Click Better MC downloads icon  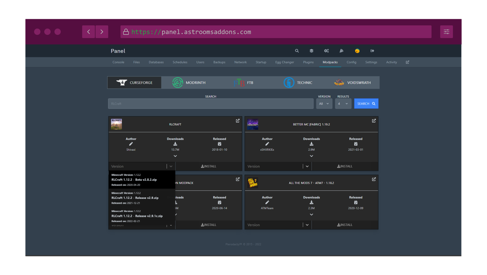coord(311,144)
